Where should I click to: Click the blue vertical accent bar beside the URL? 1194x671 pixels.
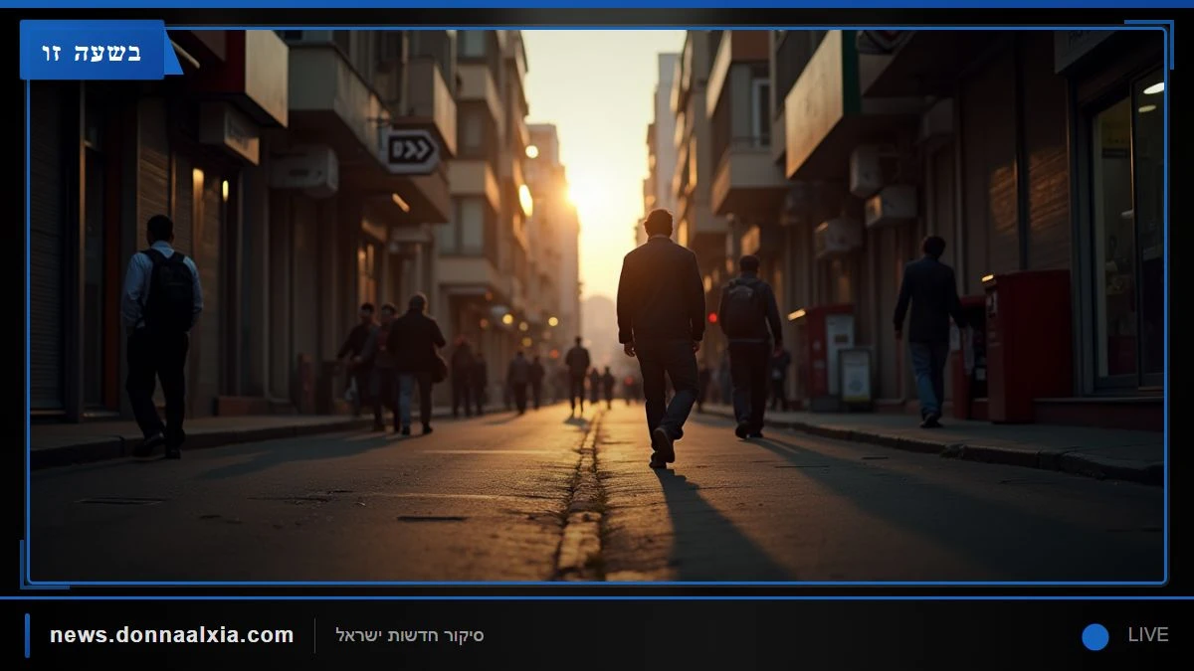27,635
